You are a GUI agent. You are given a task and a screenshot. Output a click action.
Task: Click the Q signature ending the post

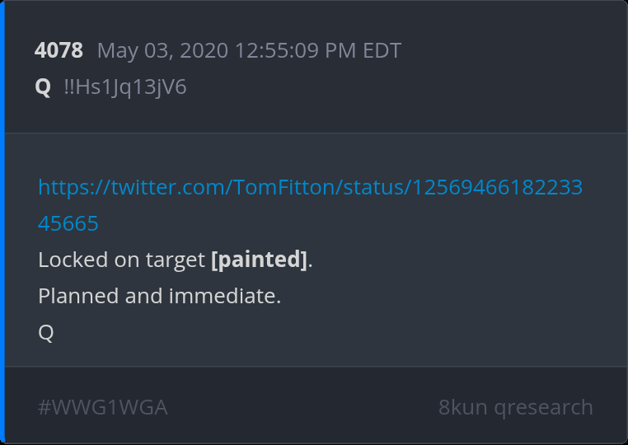click(x=46, y=332)
